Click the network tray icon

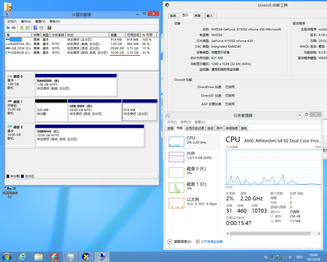(284, 257)
